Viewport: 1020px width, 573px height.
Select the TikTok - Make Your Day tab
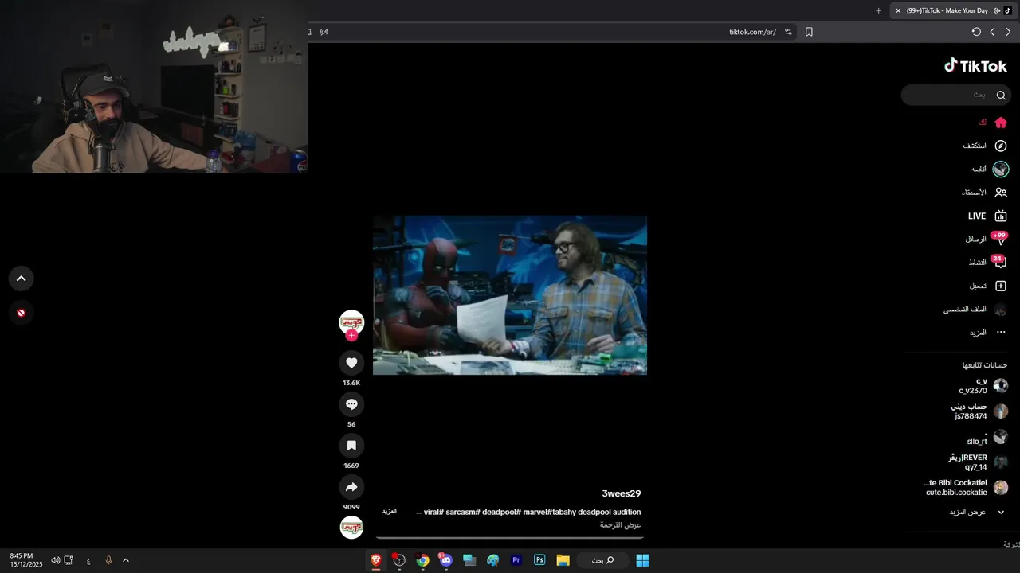coord(953,10)
